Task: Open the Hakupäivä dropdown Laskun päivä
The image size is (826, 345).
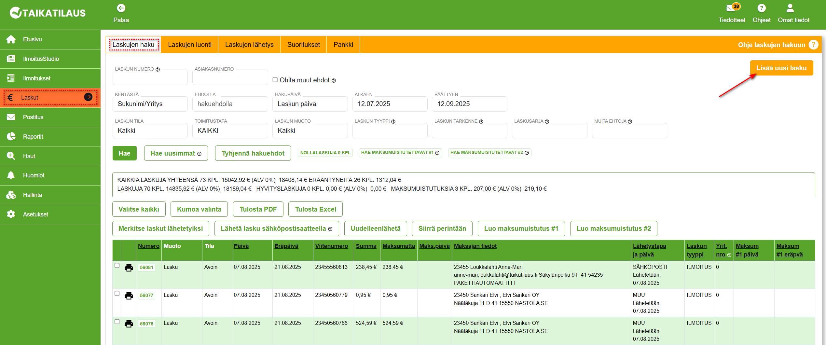Action: 310,104
